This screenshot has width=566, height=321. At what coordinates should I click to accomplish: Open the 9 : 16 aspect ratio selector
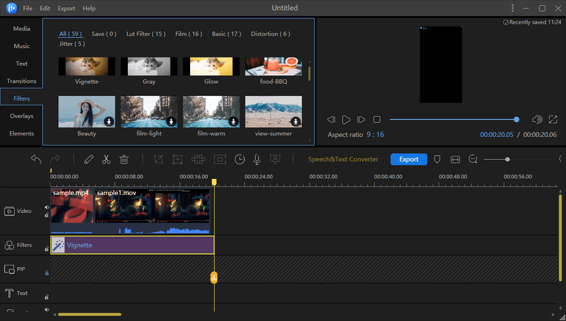coord(375,135)
